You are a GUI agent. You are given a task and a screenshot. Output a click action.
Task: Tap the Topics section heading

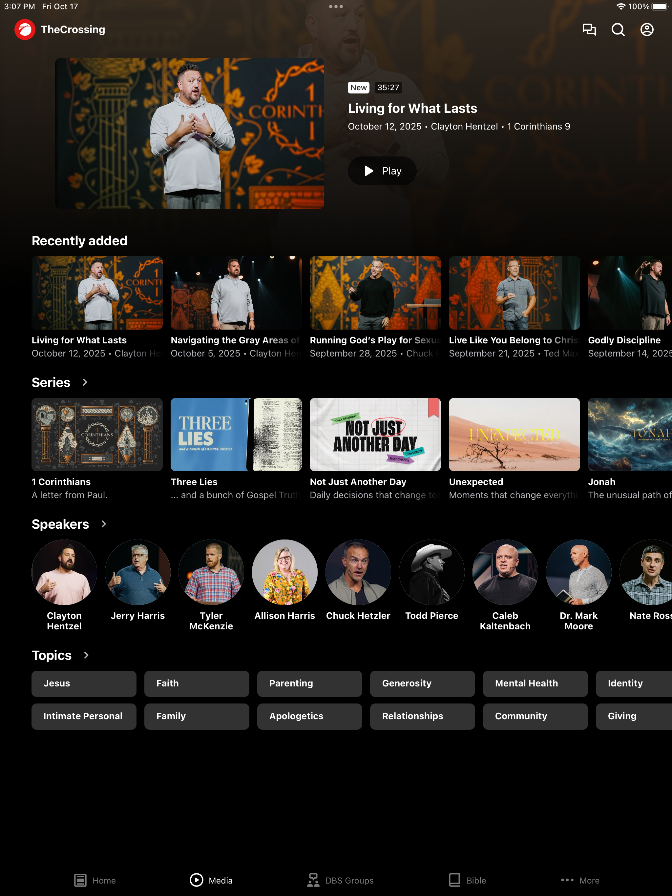coord(52,656)
